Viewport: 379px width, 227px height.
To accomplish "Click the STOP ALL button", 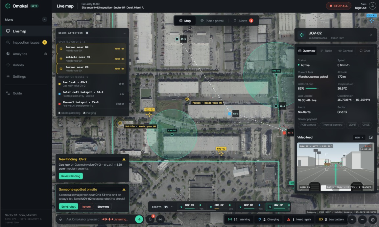I will 338,6.
